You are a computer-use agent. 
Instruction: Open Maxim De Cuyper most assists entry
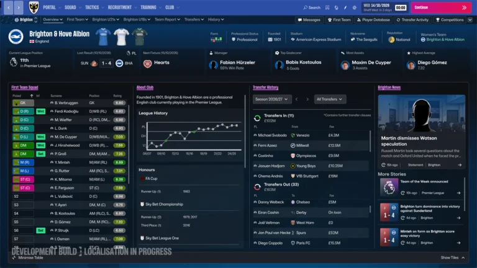371,62
